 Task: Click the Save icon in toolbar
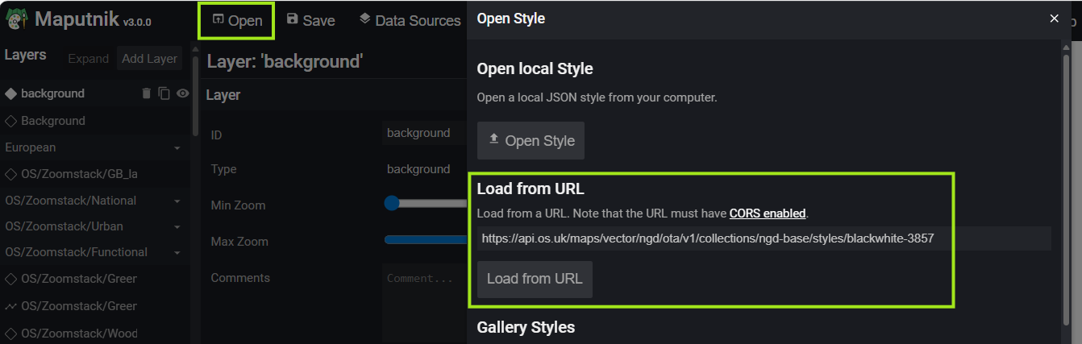click(293, 19)
